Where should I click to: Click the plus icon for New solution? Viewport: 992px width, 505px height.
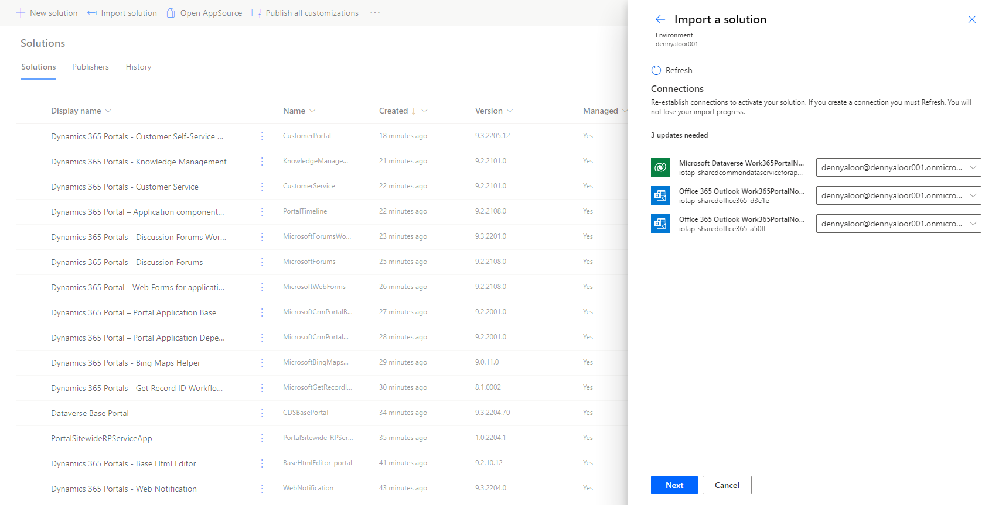click(x=21, y=13)
